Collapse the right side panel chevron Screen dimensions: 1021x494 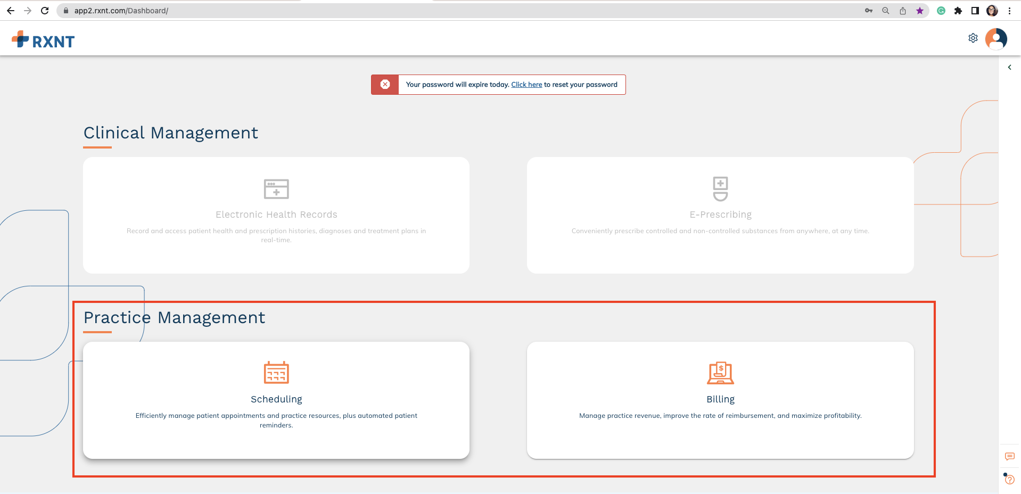point(1009,68)
